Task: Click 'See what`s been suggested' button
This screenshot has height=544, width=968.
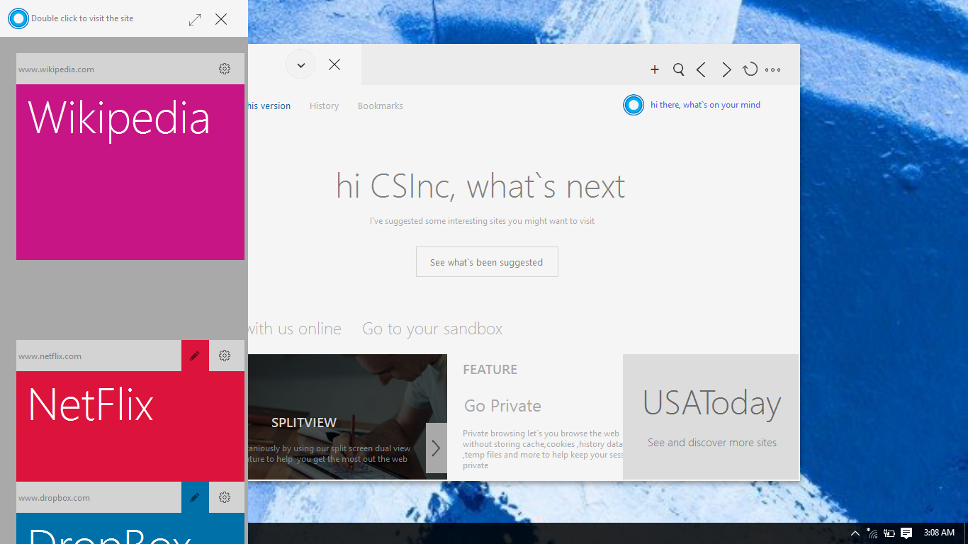Action: click(487, 262)
